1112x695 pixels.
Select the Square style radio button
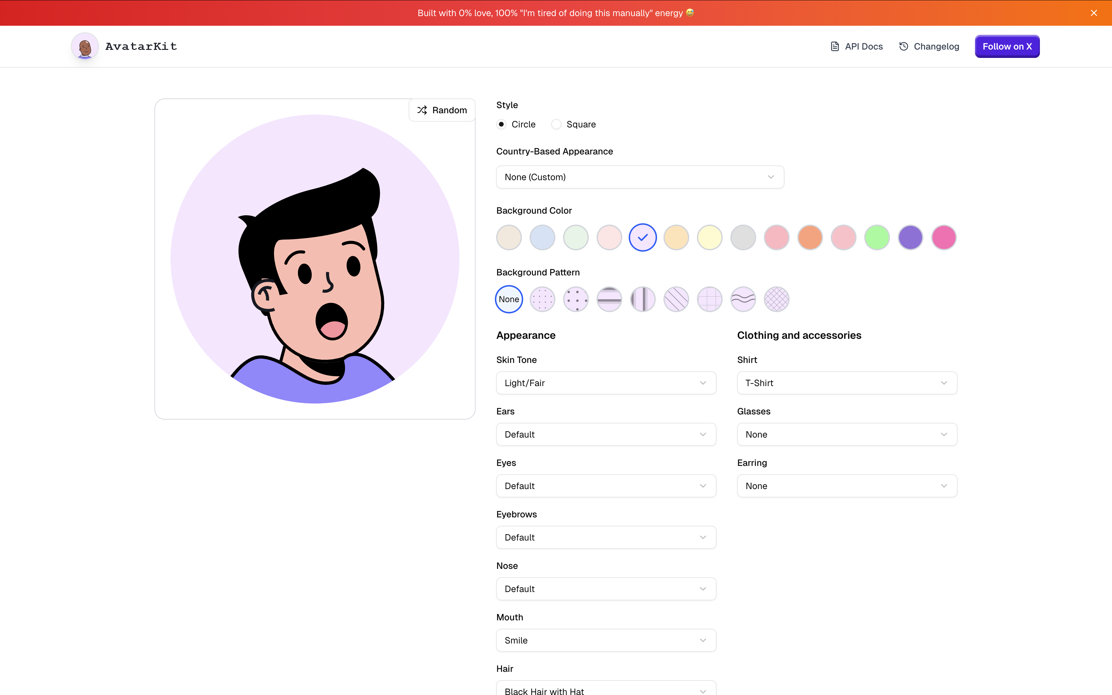tap(556, 125)
